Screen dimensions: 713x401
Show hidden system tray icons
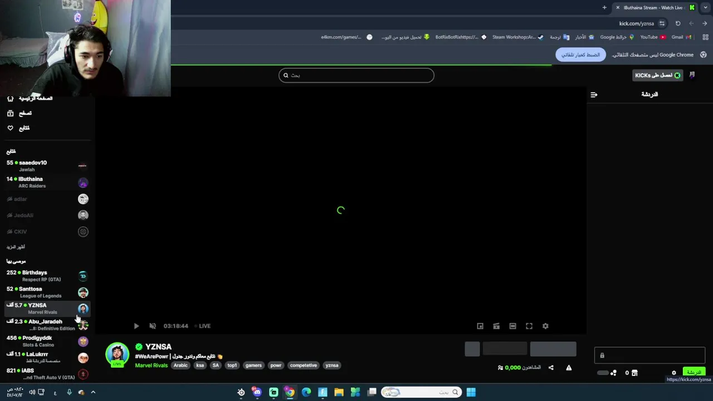coord(93,392)
